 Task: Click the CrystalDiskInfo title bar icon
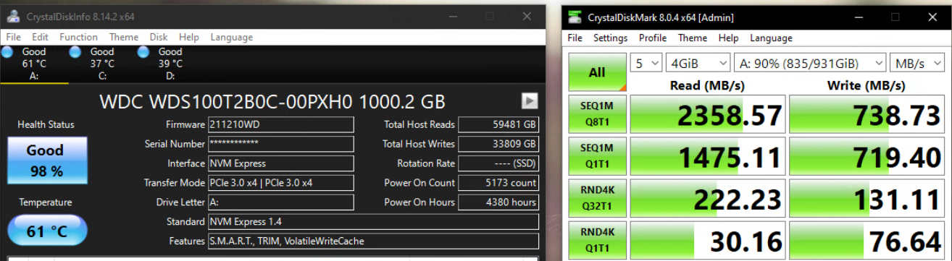point(14,16)
